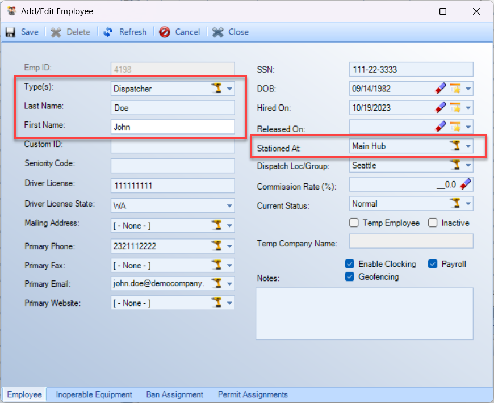Click the Delete X icon in toolbar

56,32
